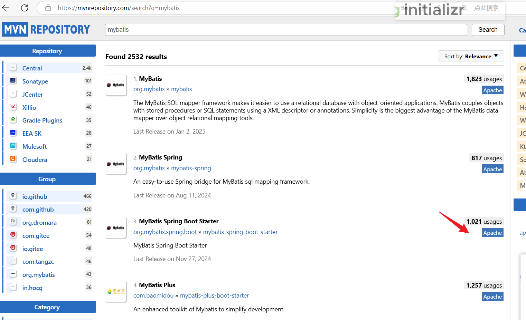Screen dimensions: 526x320
Task: Open the MyBatis result title
Action: pos(150,79)
